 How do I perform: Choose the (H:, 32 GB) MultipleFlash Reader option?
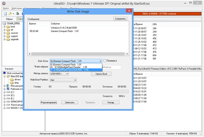click(76, 67)
